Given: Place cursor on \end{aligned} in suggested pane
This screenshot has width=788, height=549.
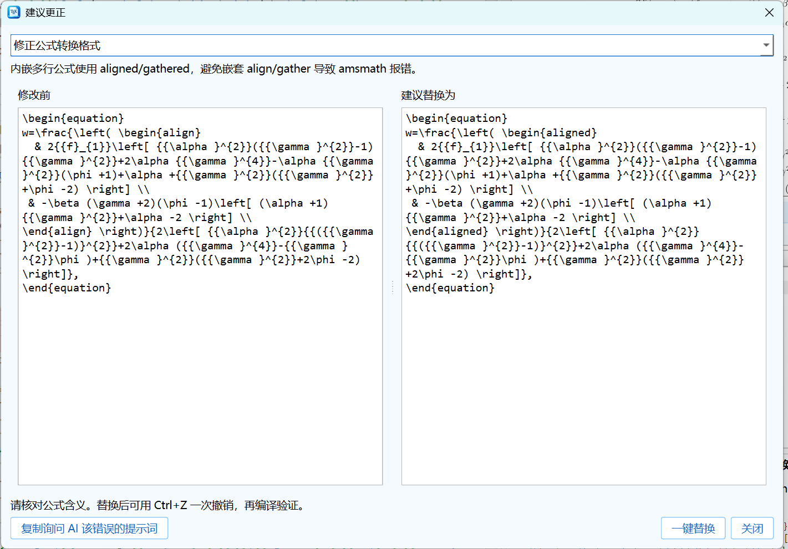Looking at the screenshot, I should point(447,232).
